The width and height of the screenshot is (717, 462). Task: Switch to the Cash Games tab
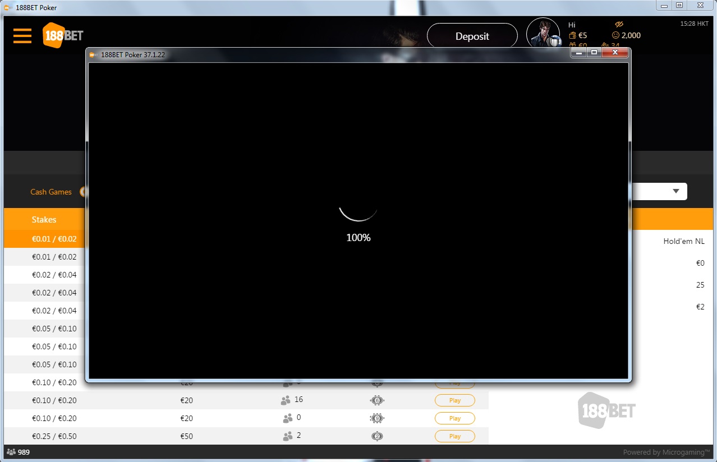point(51,192)
